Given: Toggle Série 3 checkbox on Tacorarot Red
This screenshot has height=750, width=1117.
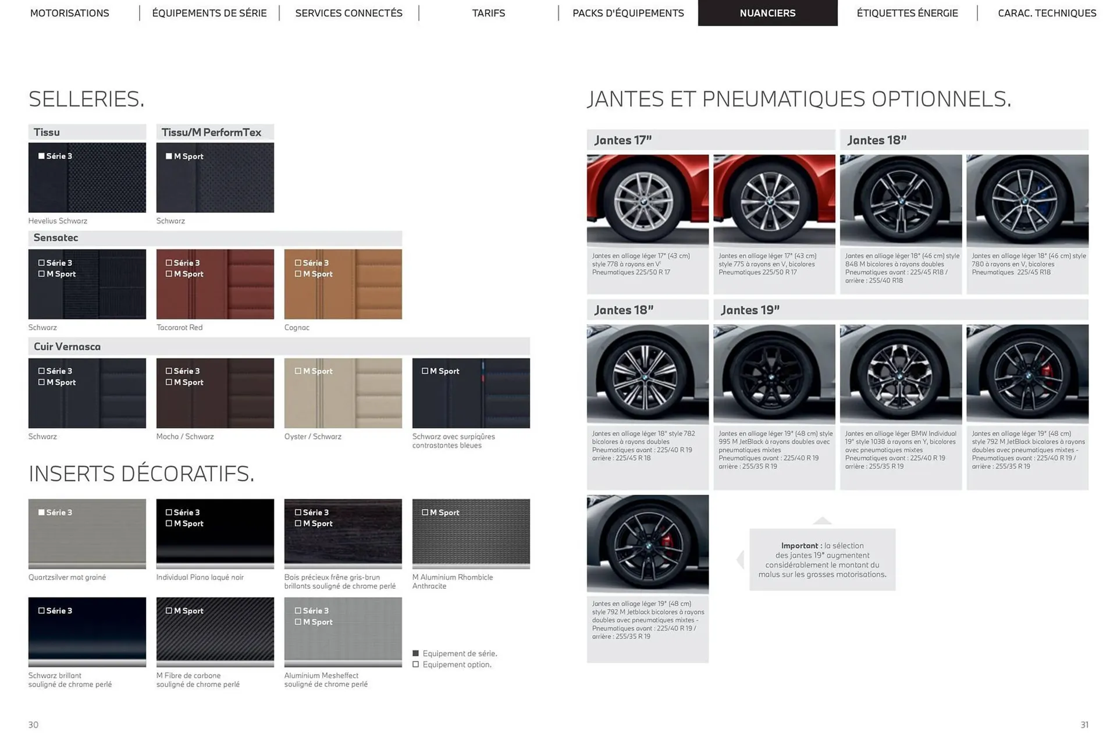Looking at the screenshot, I should click(169, 262).
